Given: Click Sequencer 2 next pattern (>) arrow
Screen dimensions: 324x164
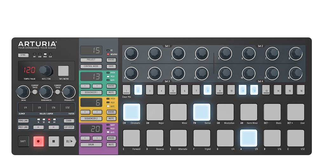Looking at the screenshot, I should pos(97,112).
